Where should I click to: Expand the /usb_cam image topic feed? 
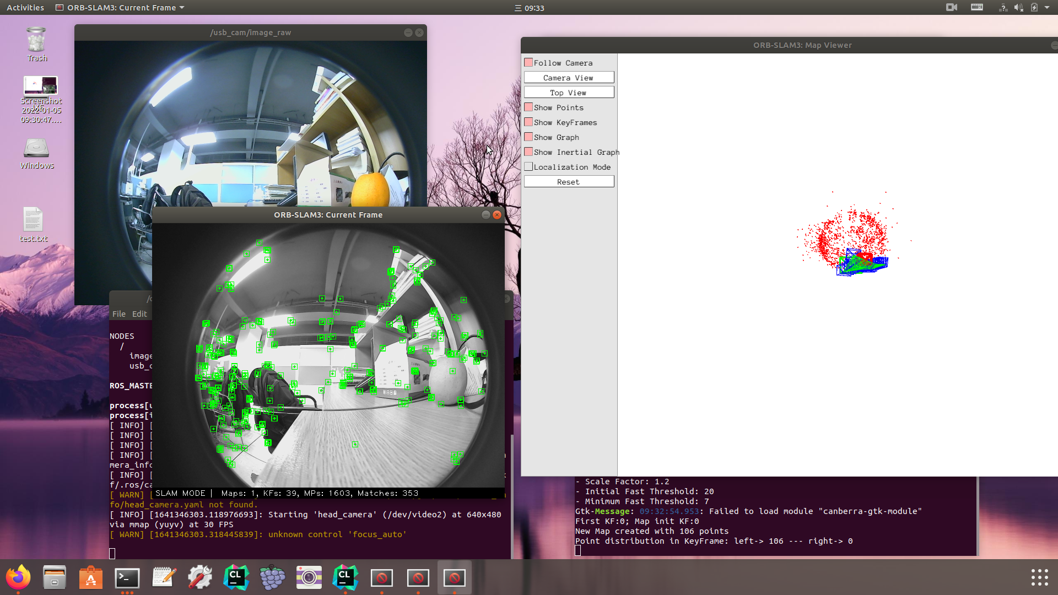(251, 32)
